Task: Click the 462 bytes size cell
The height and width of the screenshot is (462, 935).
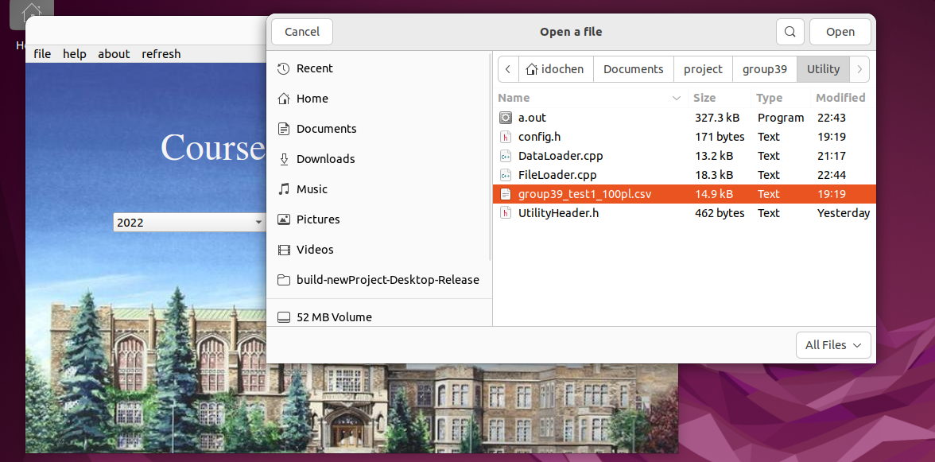Action: 720,213
